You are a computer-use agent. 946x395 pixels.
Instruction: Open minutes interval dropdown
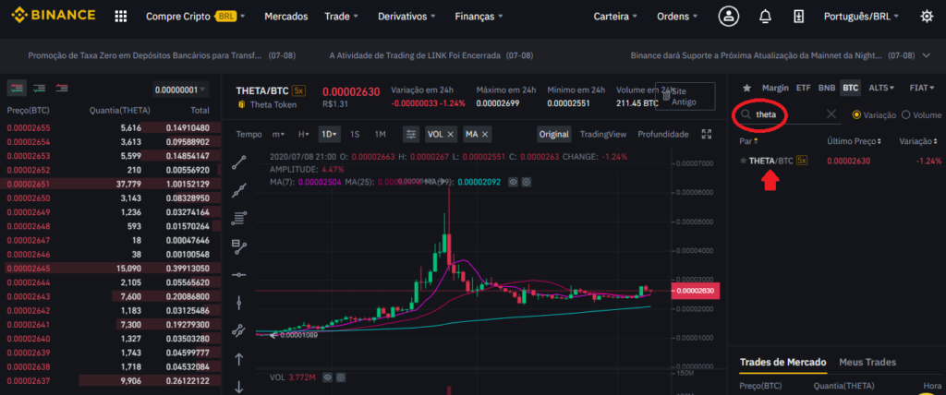point(278,134)
